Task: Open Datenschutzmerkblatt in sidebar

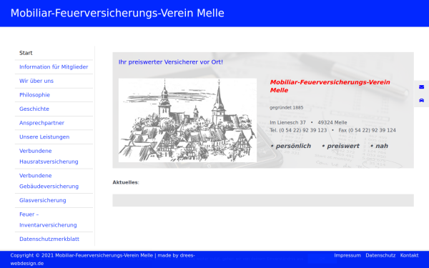Action: point(49,239)
